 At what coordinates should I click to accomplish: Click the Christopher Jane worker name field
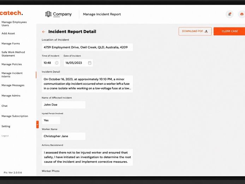pyautogui.click(x=64, y=136)
